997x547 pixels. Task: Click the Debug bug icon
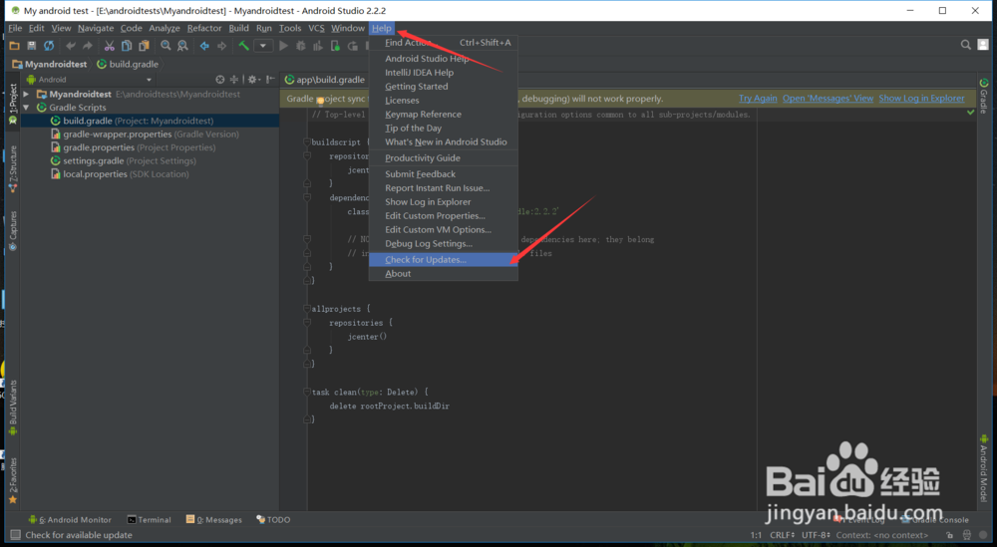301,46
